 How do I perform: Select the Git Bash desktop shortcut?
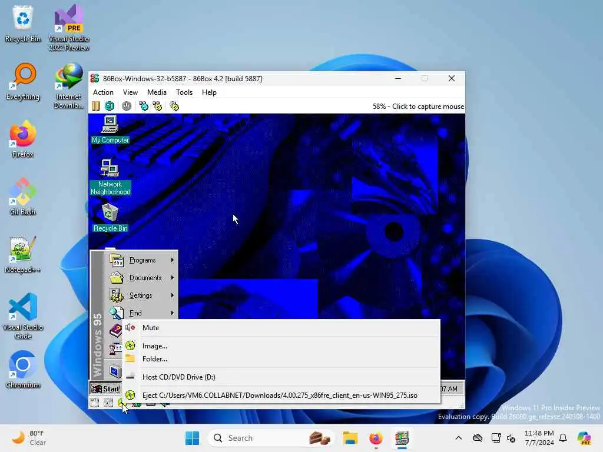tap(23, 197)
